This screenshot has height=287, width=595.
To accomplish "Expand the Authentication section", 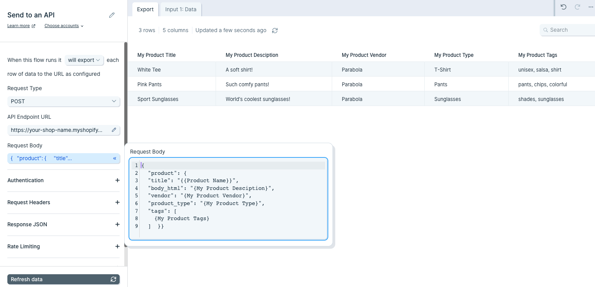I will (x=63, y=180).
